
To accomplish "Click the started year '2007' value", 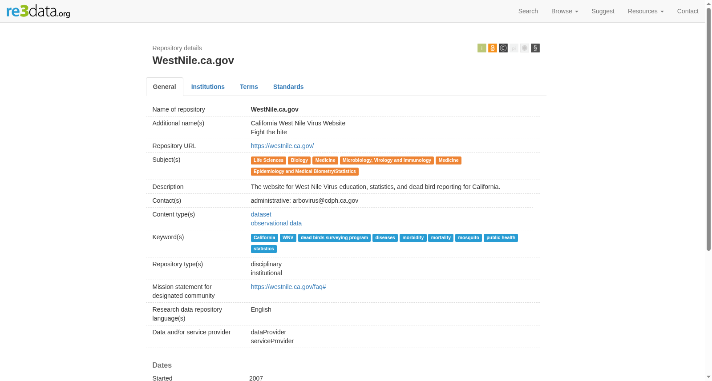I will pos(256,378).
